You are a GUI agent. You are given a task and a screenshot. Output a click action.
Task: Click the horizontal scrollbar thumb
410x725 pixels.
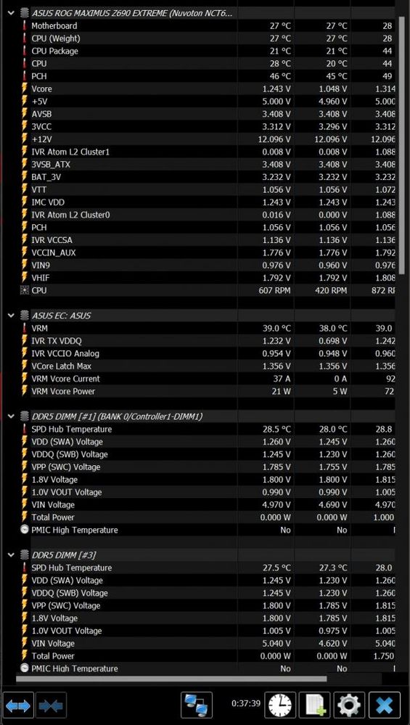pyautogui.click(x=171, y=679)
